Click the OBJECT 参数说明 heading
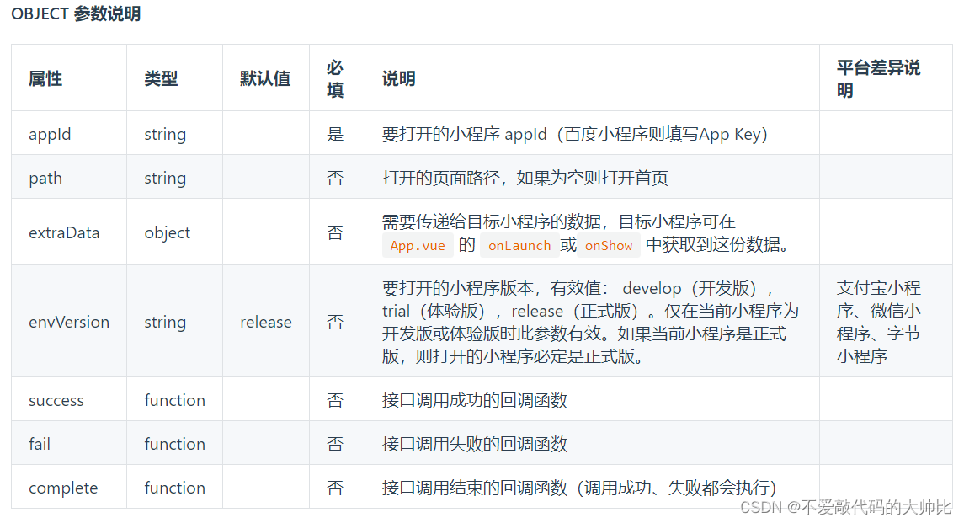This screenshot has width=964, height=523. tap(73, 13)
